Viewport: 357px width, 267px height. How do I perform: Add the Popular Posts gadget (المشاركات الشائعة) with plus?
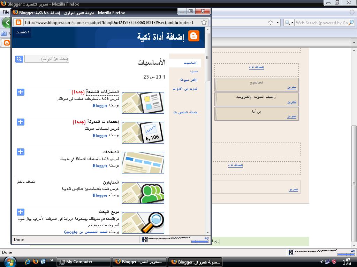coord(21,92)
